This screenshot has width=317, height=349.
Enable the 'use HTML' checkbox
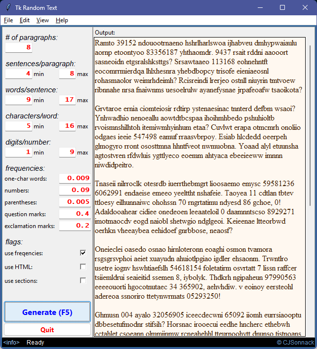[83, 267]
